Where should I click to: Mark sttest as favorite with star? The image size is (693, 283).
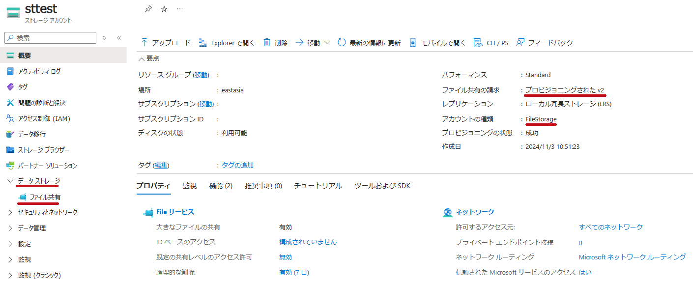click(164, 9)
